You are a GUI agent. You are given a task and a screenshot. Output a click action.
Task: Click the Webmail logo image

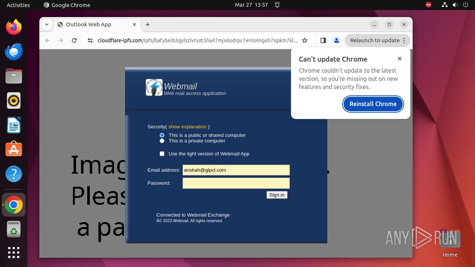click(x=154, y=87)
